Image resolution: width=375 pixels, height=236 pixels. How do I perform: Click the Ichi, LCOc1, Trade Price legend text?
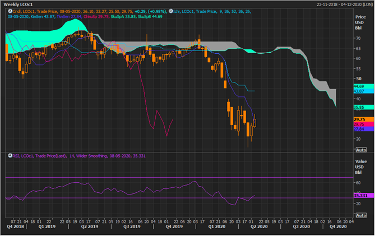click(195, 11)
